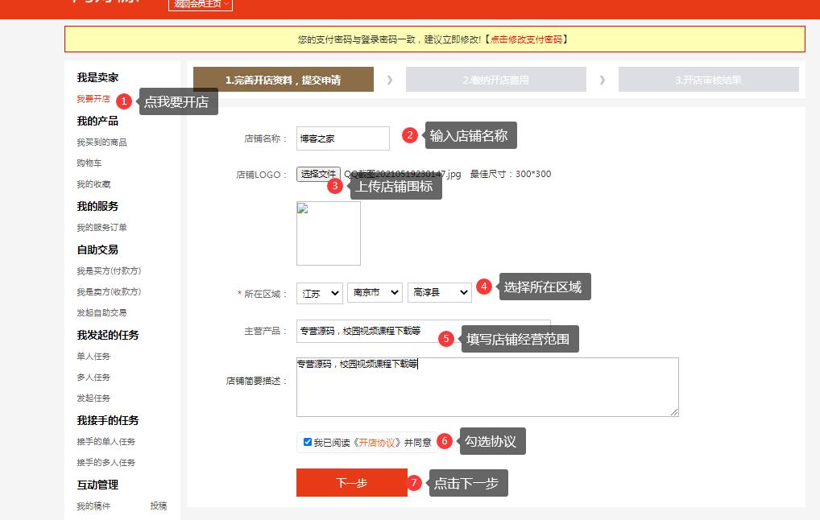
Task: Open 购物车 from the sidebar
Action: (89, 163)
